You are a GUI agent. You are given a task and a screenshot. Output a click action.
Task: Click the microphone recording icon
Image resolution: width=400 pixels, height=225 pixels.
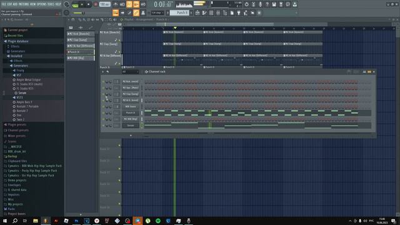(x=260, y=4)
